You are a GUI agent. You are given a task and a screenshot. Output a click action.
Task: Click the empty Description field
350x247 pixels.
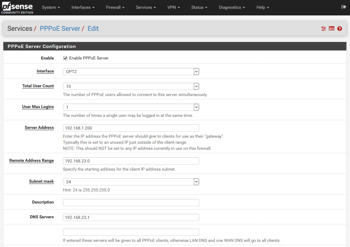tap(131, 202)
